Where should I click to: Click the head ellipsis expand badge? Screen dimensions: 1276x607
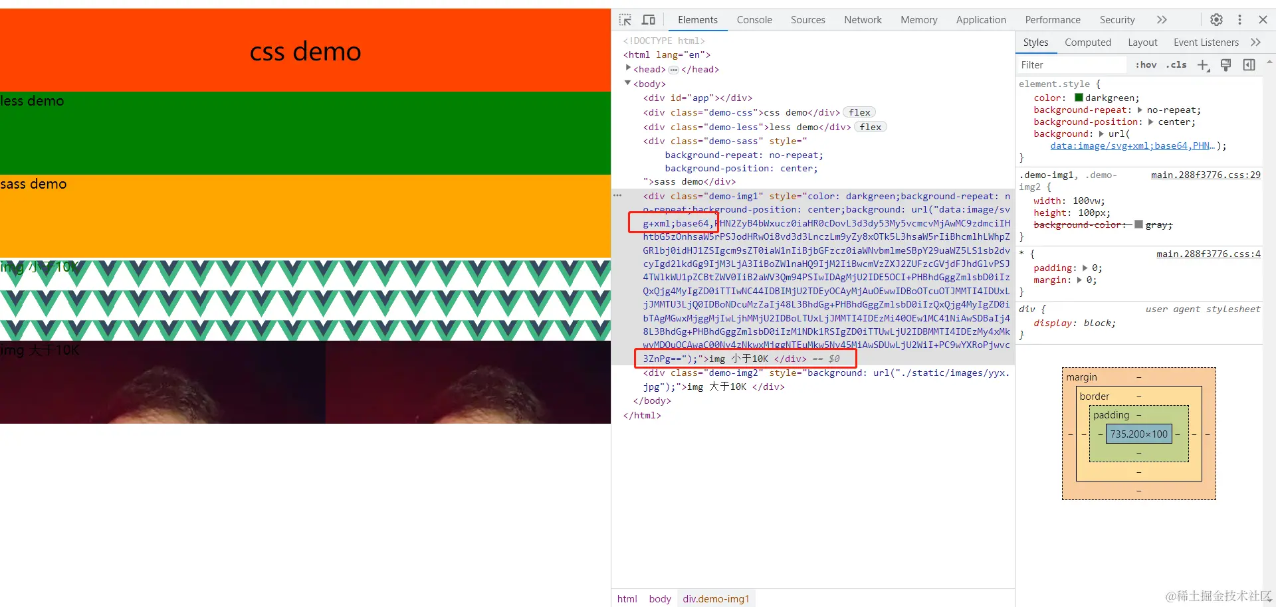coord(673,69)
